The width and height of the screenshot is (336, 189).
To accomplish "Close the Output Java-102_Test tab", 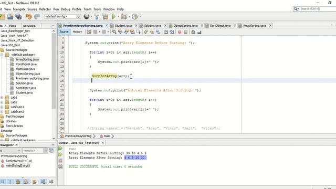I will [103, 143].
